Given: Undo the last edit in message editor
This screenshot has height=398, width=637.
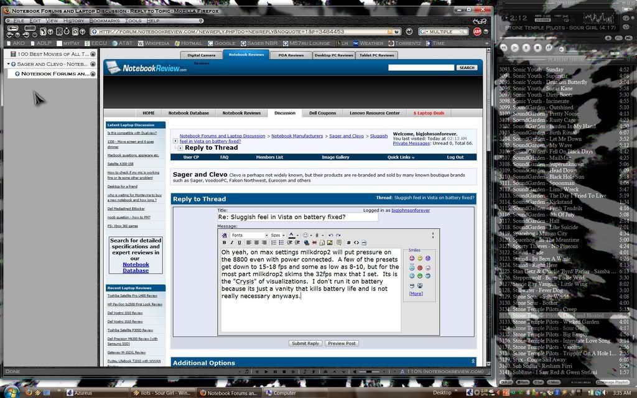Looking at the screenshot, I should pos(331,235).
